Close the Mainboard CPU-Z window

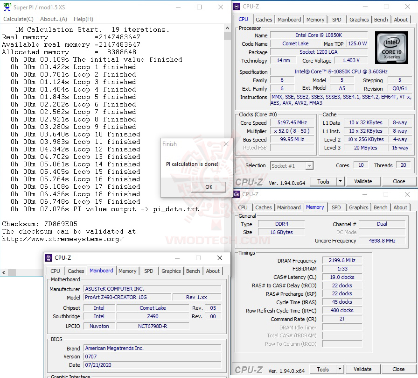(x=220, y=258)
